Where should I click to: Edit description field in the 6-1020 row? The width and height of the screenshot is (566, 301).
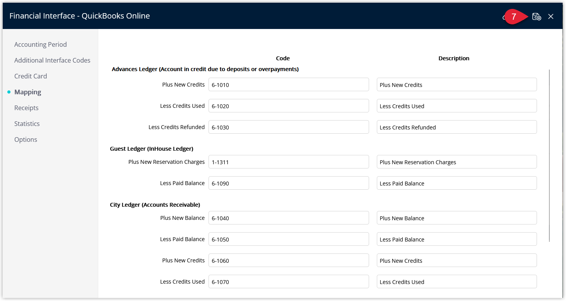(457, 106)
